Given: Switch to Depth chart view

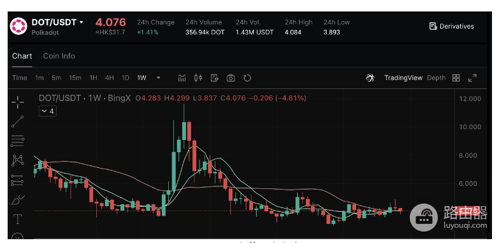Looking at the screenshot, I should click(437, 78).
